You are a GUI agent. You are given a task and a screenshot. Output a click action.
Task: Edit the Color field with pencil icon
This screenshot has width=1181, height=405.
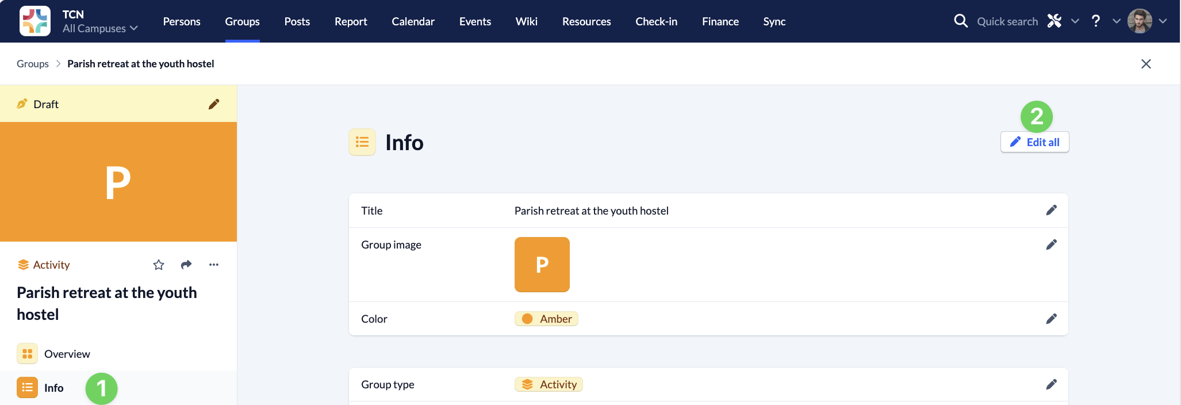pos(1051,319)
